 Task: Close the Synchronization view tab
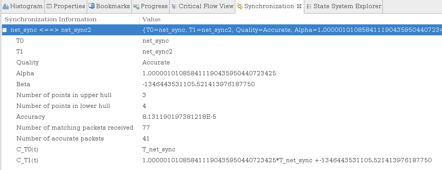(x=299, y=6)
